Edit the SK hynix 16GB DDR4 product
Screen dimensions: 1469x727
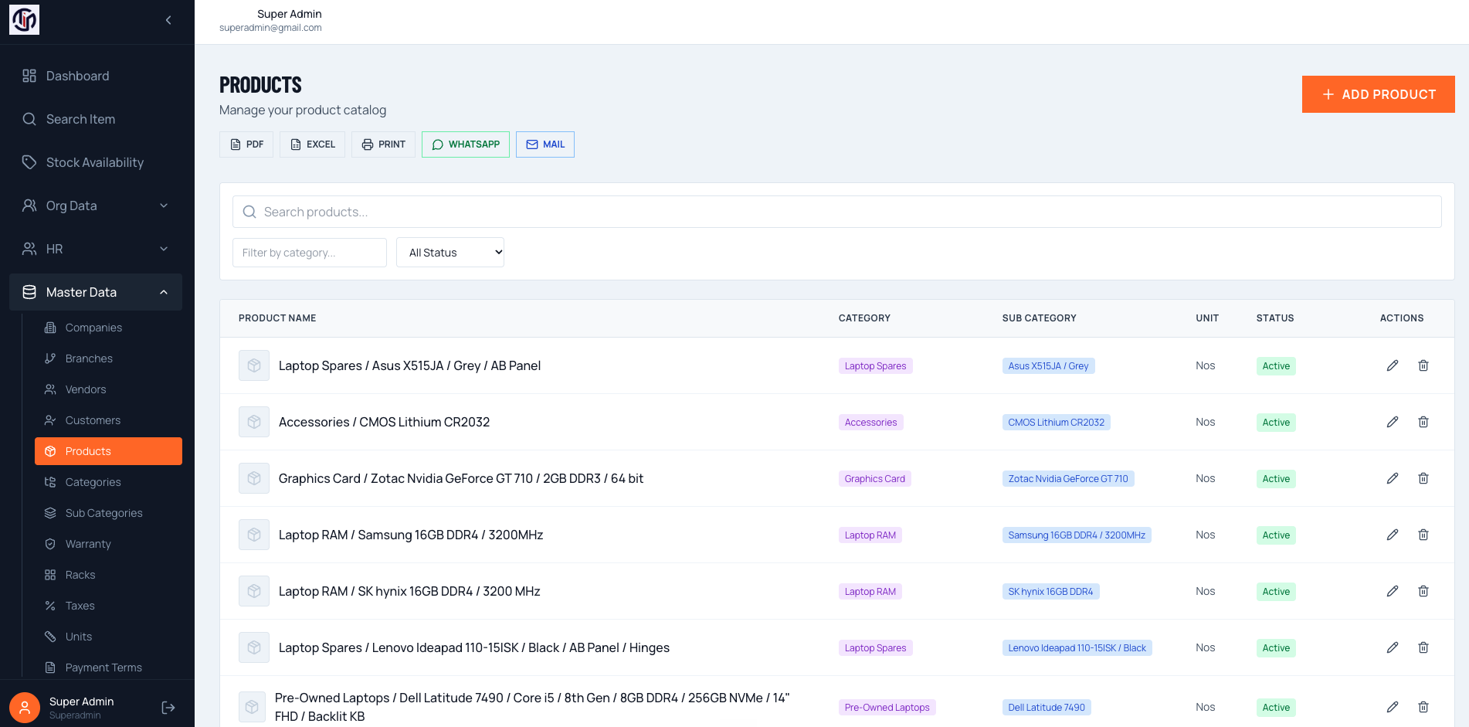tap(1393, 591)
